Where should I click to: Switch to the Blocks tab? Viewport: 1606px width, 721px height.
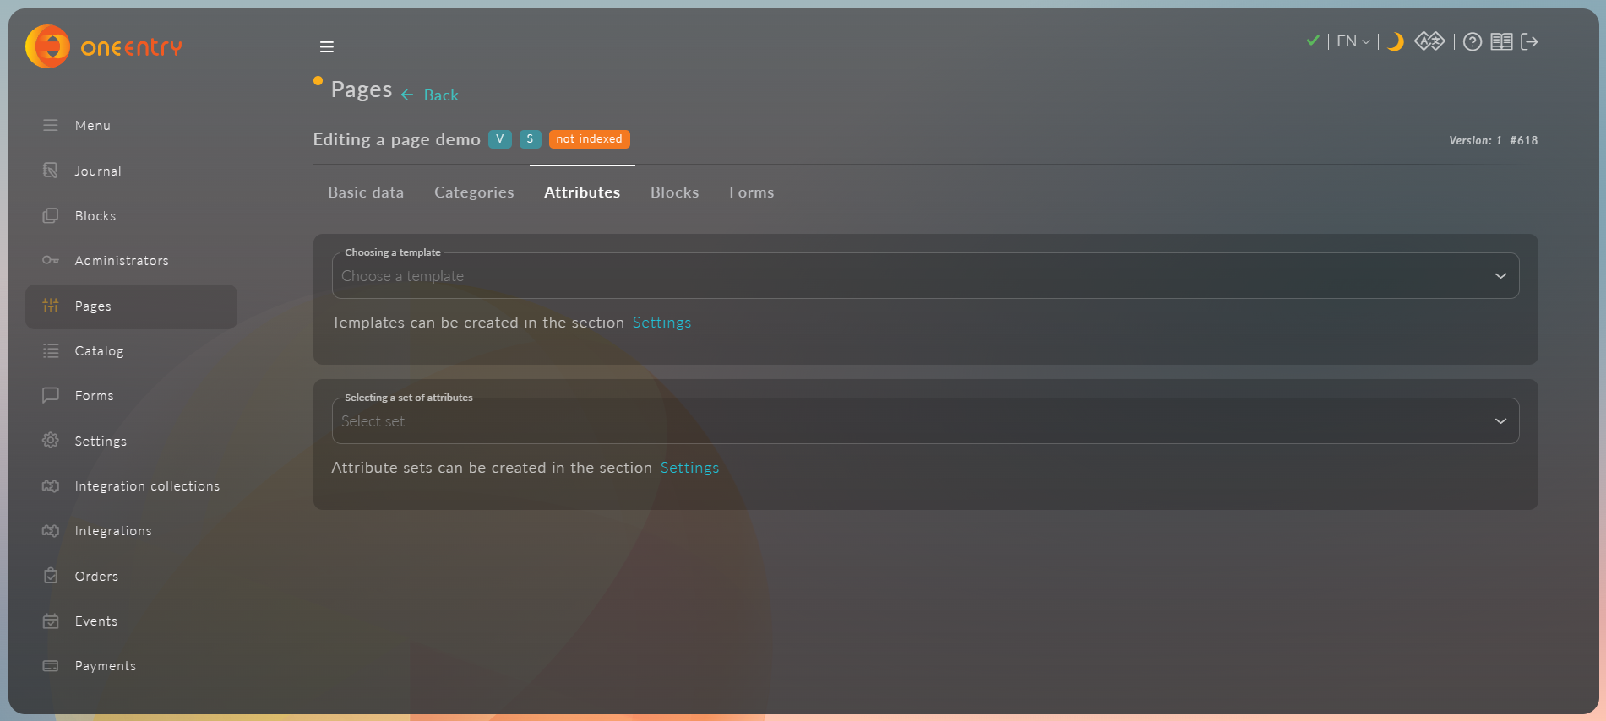coord(674,192)
